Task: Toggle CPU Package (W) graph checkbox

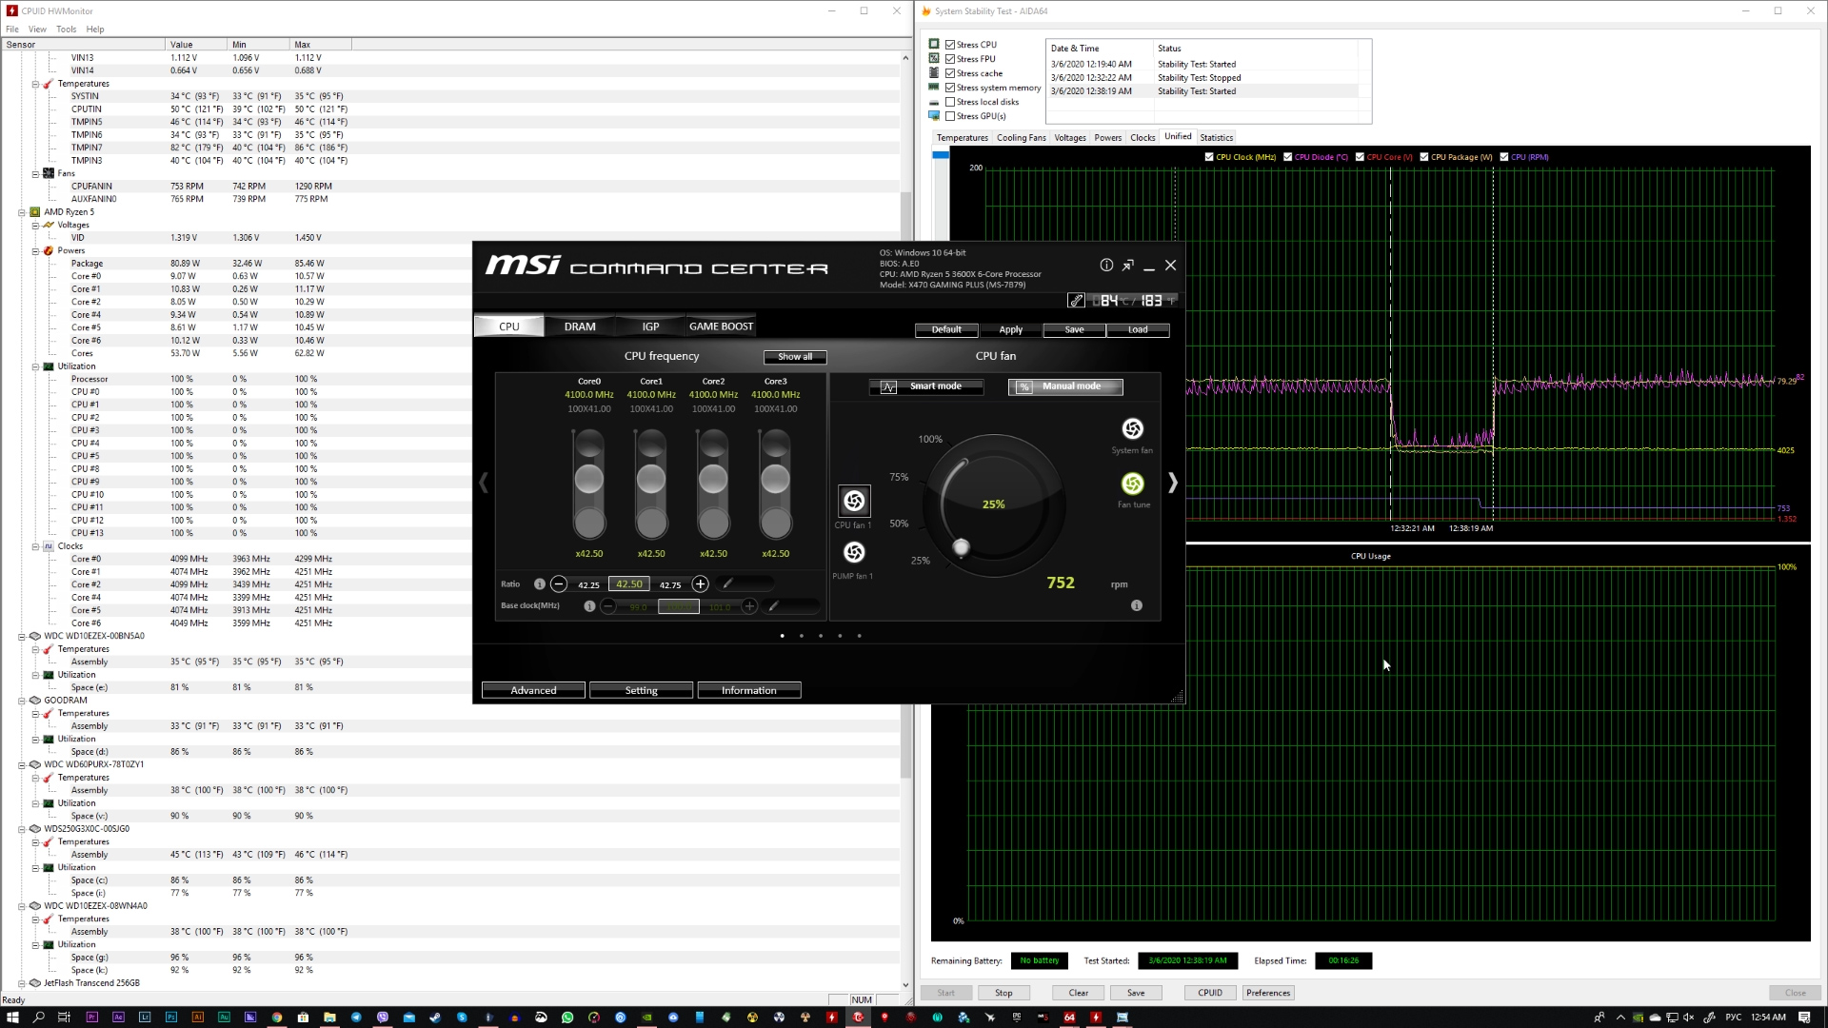Action: click(x=1424, y=157)
